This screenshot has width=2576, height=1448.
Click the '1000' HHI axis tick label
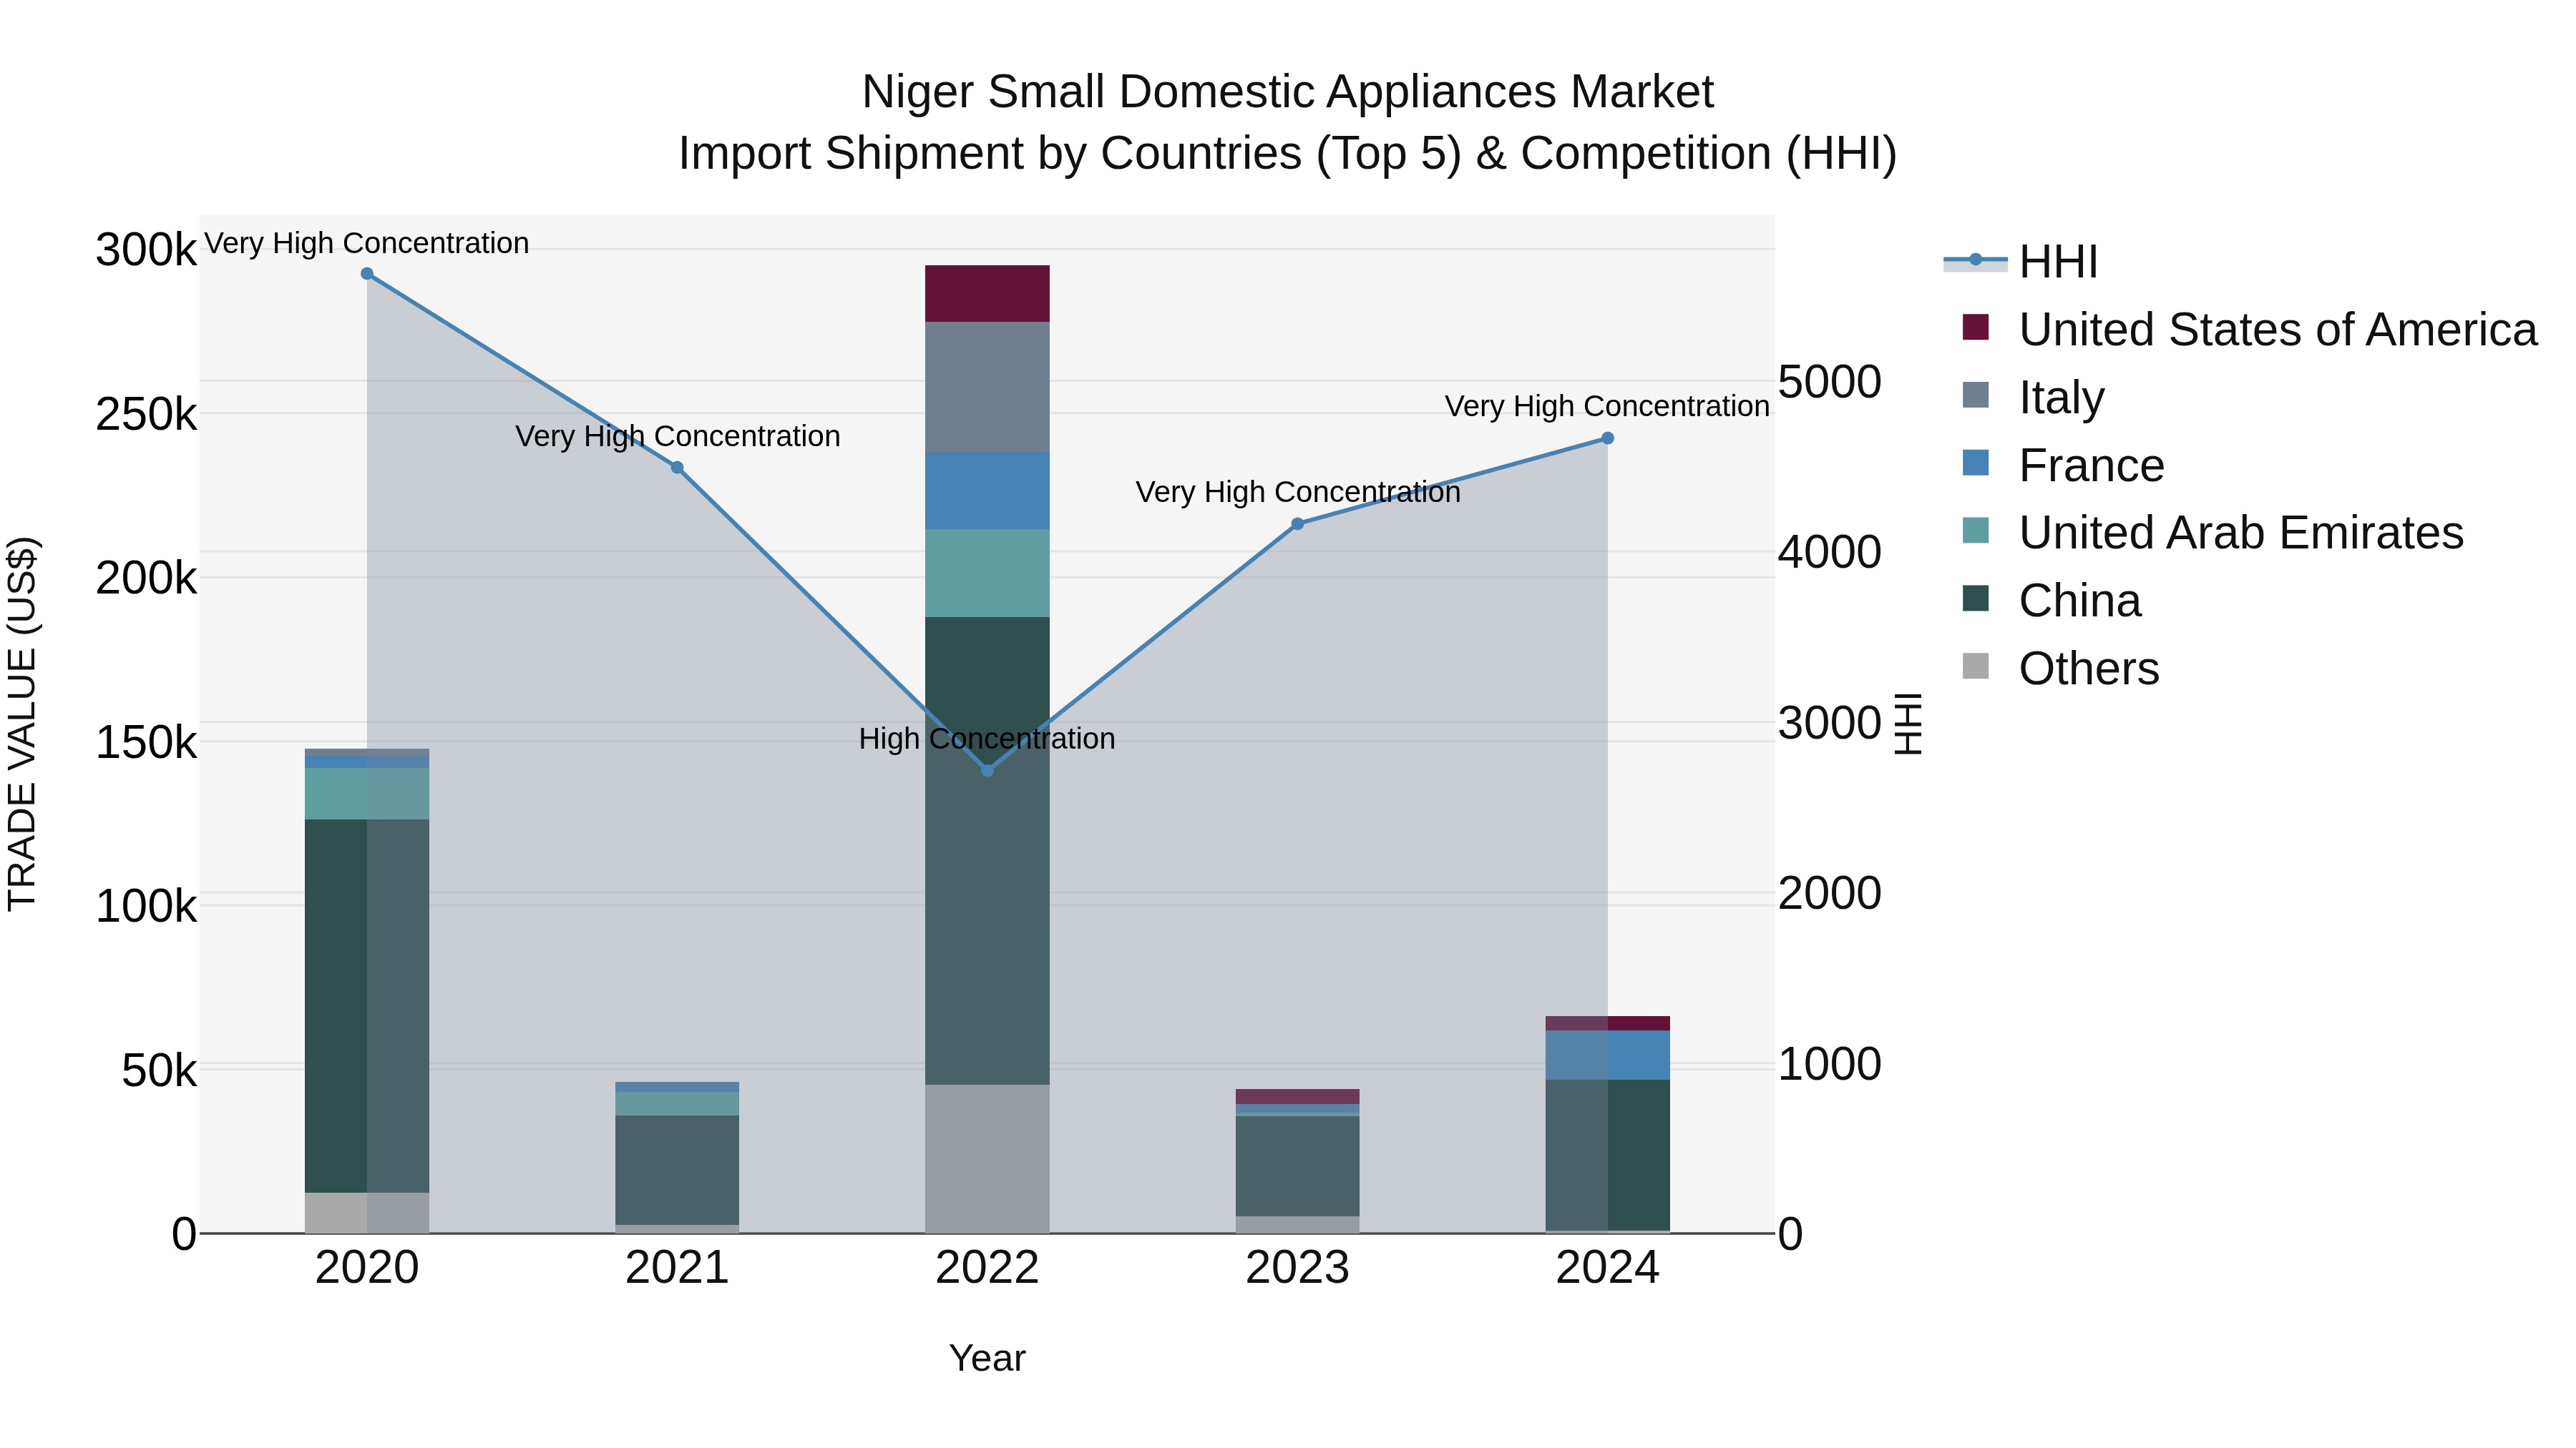(1830, 1064)
